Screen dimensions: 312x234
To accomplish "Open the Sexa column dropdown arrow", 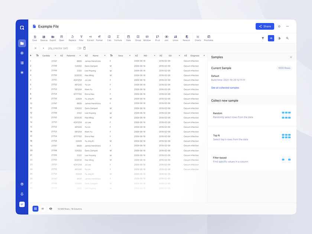I will (x=129, y=55).
